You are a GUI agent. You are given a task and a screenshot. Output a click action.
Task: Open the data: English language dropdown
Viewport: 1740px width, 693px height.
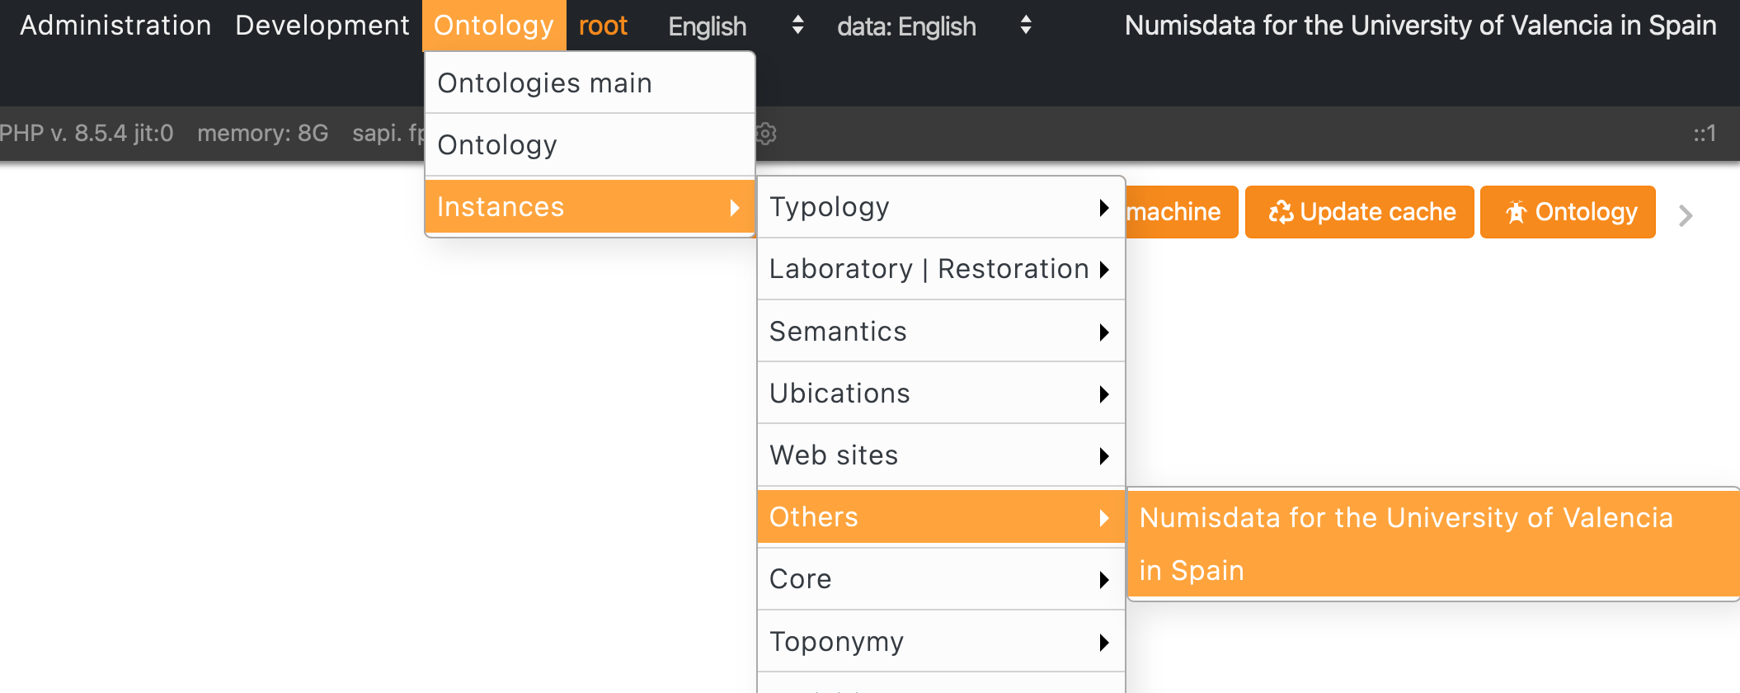point(933,26)
